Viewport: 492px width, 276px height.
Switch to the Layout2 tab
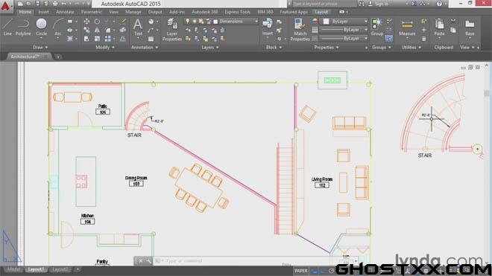pyautogui.click(x=60, y=269)
